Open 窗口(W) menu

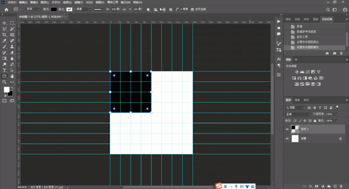125,2
